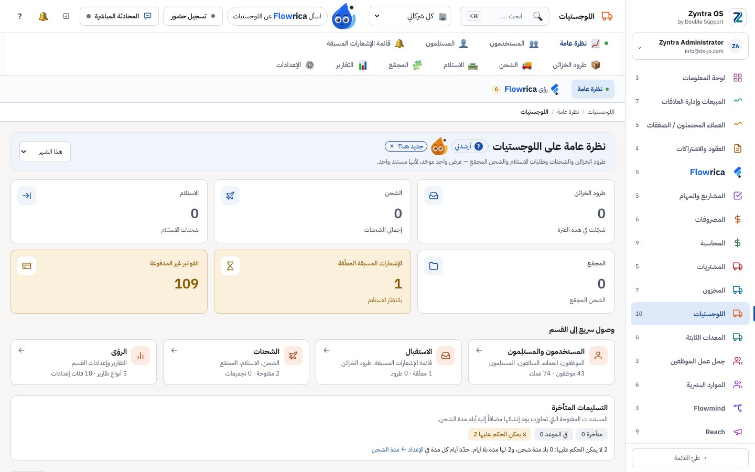Click the لا يمكن الحكم عليها 2 chip
Screen dimensions: 755x472
(500, 434)
